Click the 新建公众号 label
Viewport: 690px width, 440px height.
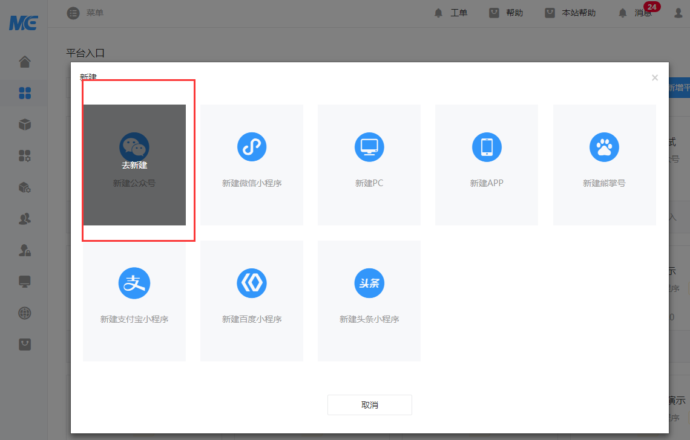pyautogui.click(x=134, y=183)
